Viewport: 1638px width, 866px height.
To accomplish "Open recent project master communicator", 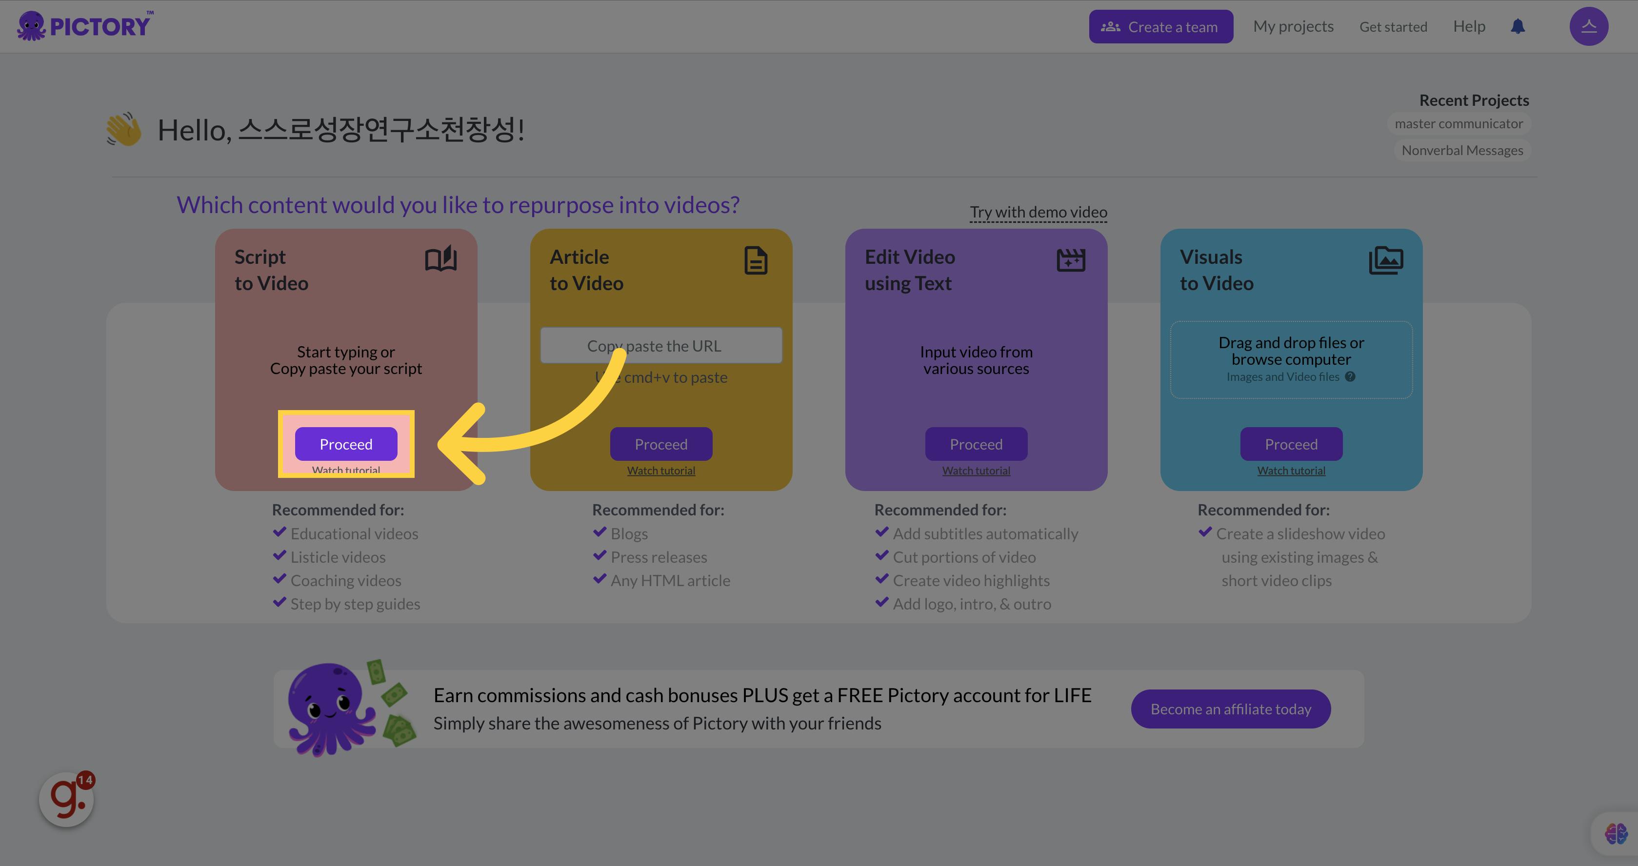I will click(1458, 123).
